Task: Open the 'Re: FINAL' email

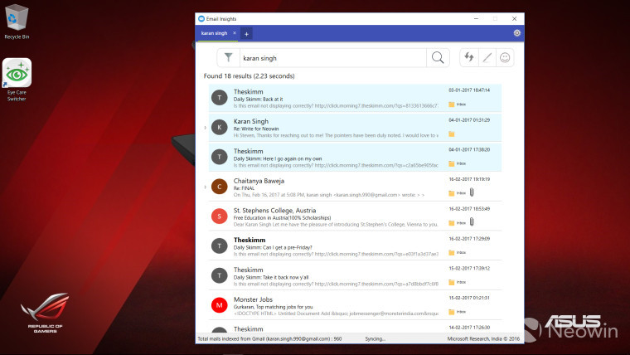Action: tap(355, 187)
